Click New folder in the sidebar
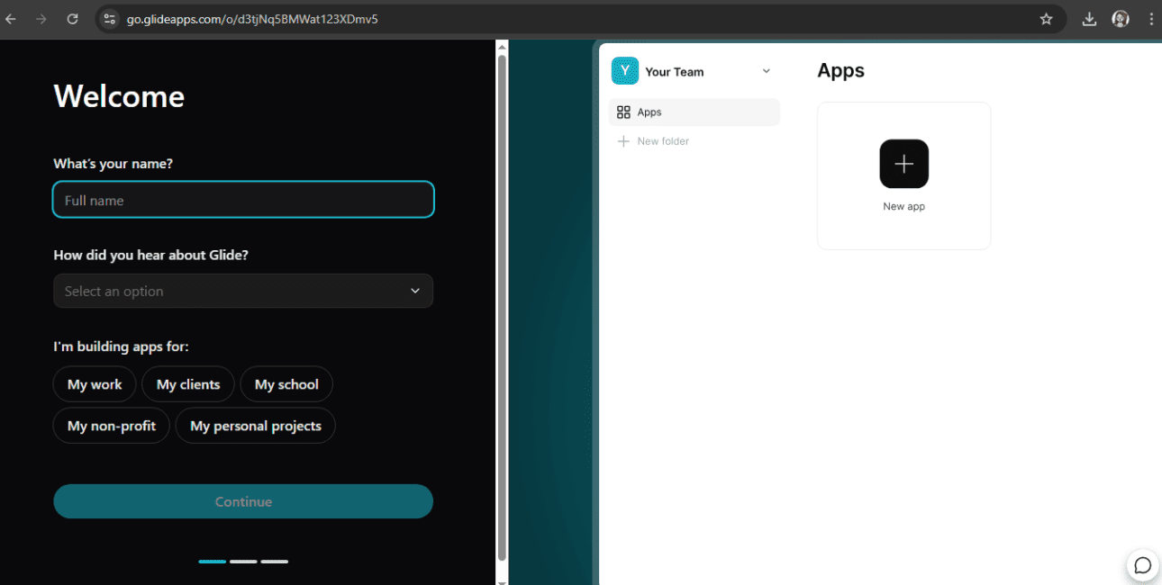The height and width of the screenshot is (585, 1162). coord(662,141)
